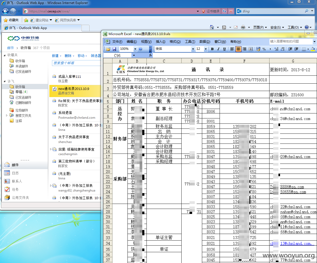Viewport: 317px width, 263px height.
Task: Apply percent style in Excel
Action: tap(264, 49)
